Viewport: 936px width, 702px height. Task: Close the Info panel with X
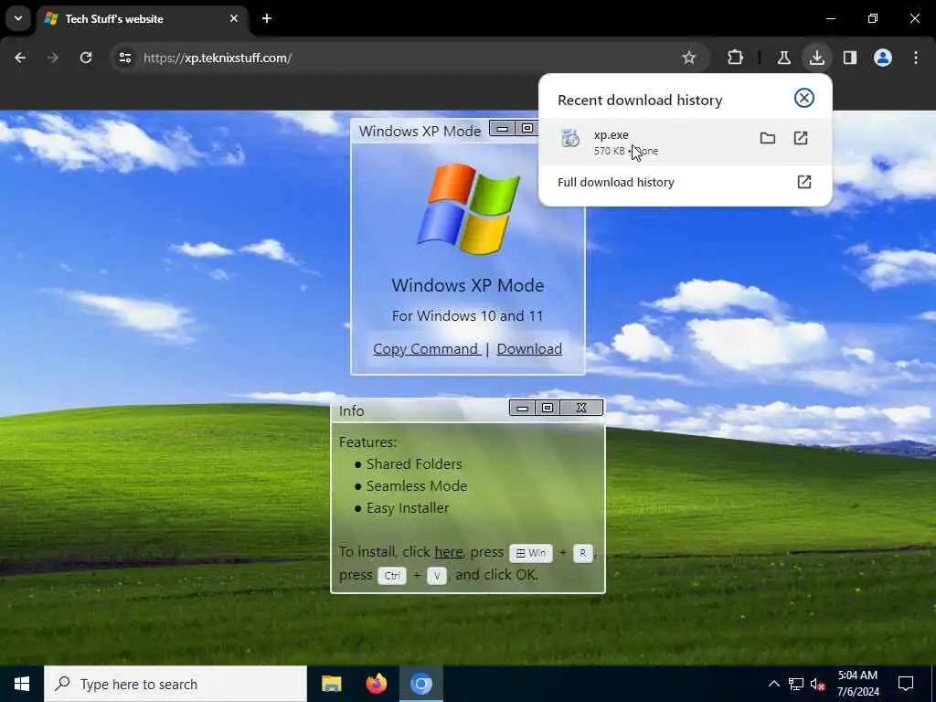[x=581, y=408]
